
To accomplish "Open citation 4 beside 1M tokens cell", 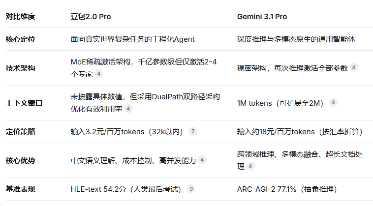I will point(333,102).
